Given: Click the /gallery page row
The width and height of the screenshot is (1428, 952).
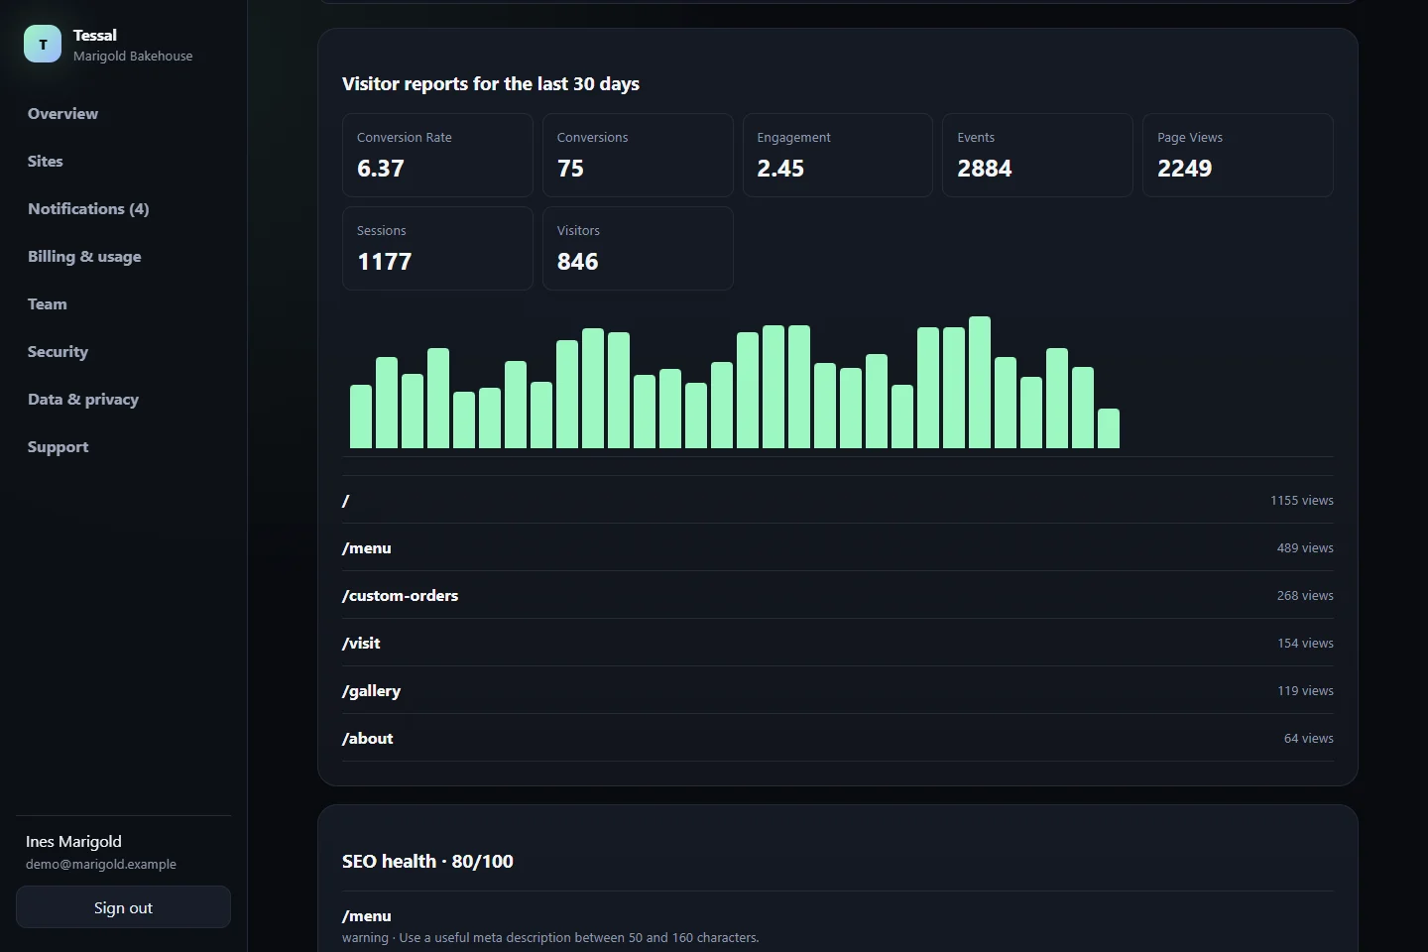Looking at the screenshot, I should (x=838, y=690).
